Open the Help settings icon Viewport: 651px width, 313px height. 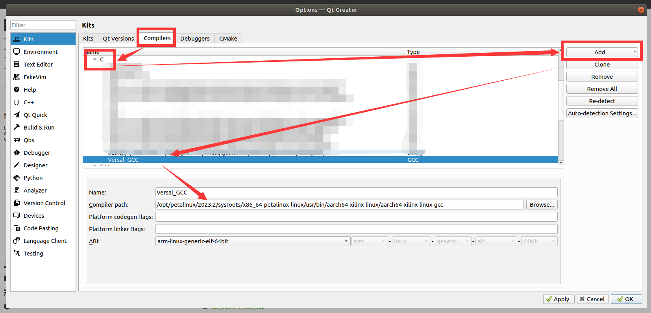click(17, 89)
